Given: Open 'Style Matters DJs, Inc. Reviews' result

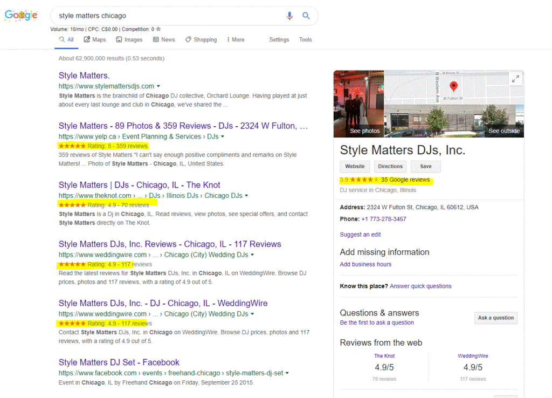Looking at the screenshot, I should [x=170, y=244].
